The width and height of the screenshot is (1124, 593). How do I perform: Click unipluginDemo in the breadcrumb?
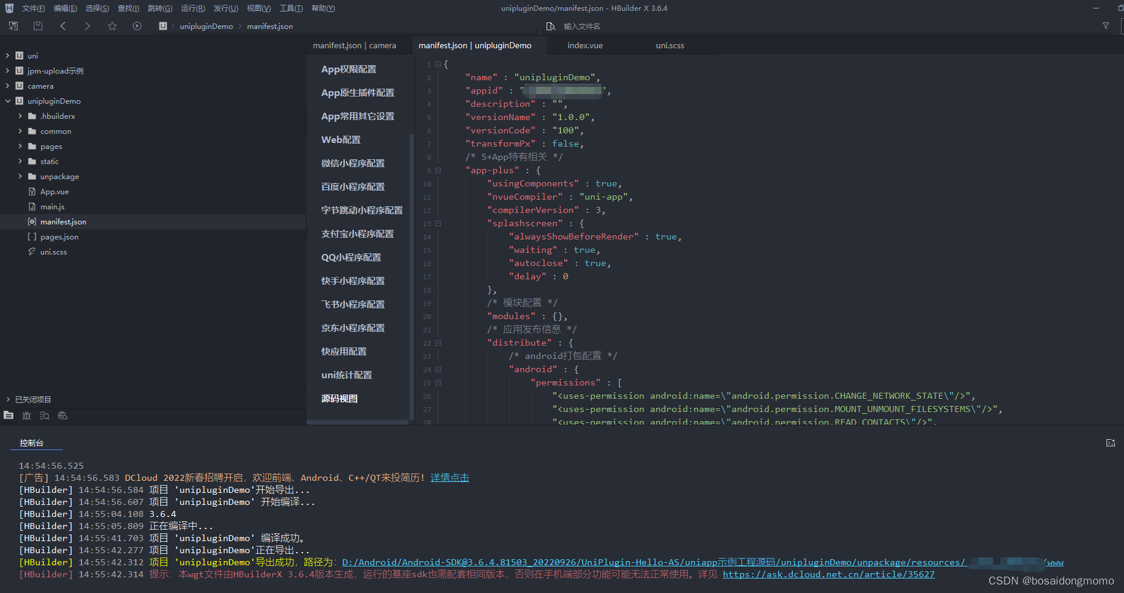tap(206, 26)
